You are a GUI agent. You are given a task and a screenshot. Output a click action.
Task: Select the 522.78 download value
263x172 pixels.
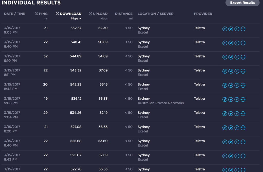tap(76, 169)
